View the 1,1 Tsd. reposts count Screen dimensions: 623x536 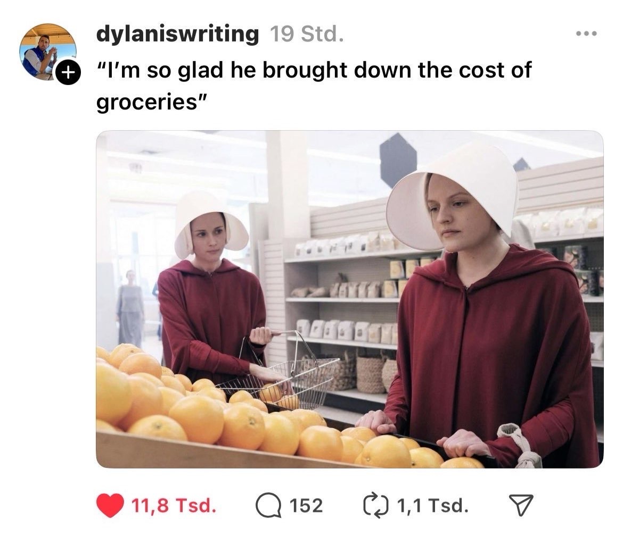click(x=432, y=506)
